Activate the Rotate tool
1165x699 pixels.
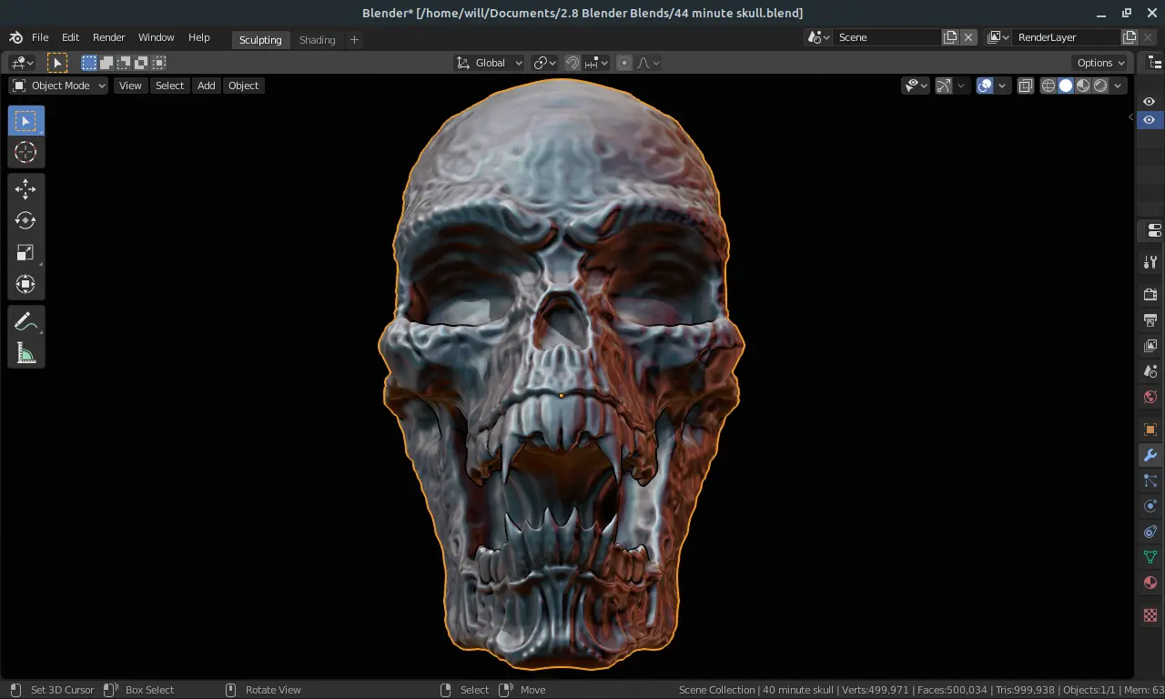[x=25, y=221]
